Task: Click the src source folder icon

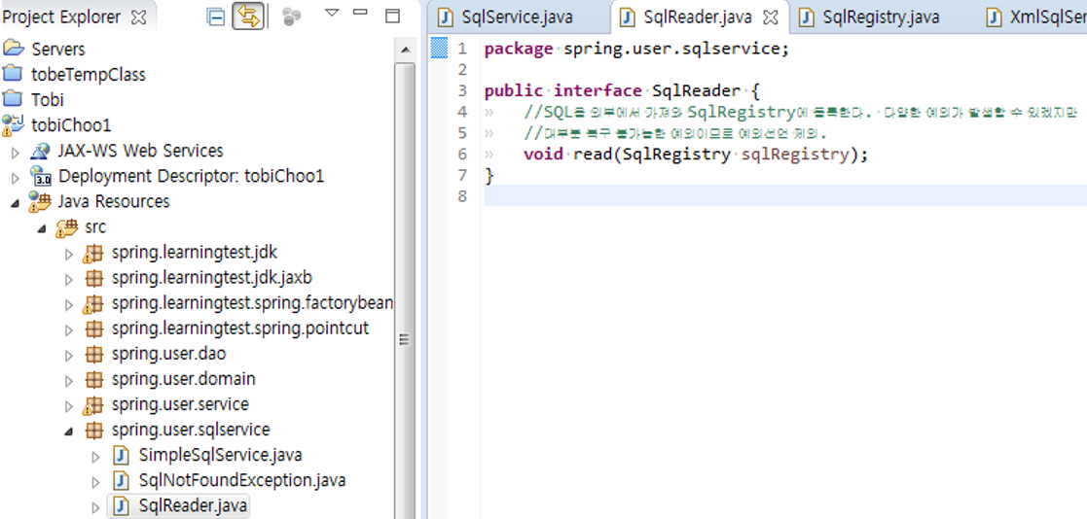Action: (67, 227)
